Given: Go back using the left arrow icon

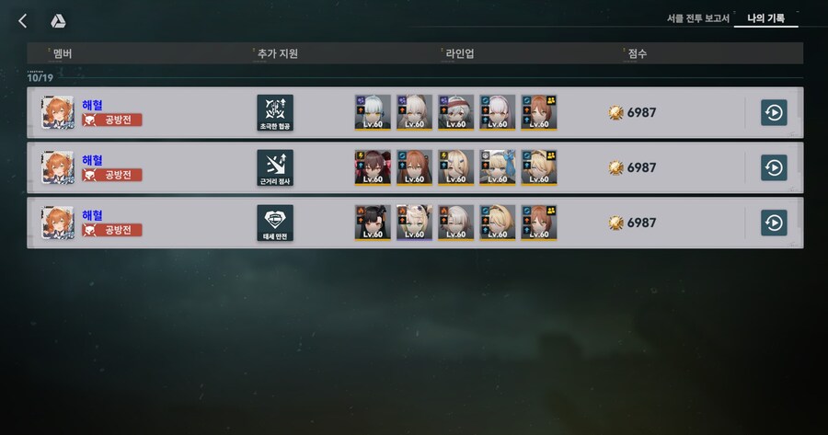Looking at the screenshot, I should coord(23,21).
